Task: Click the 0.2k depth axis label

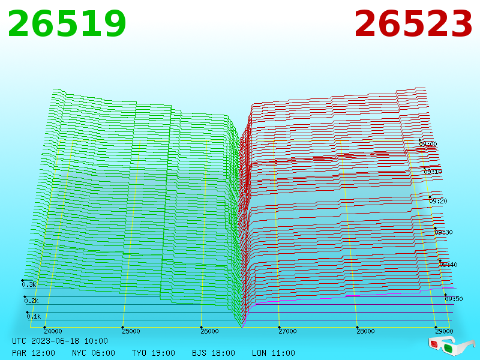Action: point(31,301)
